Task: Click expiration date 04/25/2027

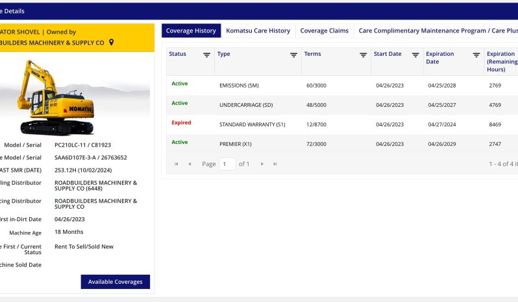Action: (441, 105)
